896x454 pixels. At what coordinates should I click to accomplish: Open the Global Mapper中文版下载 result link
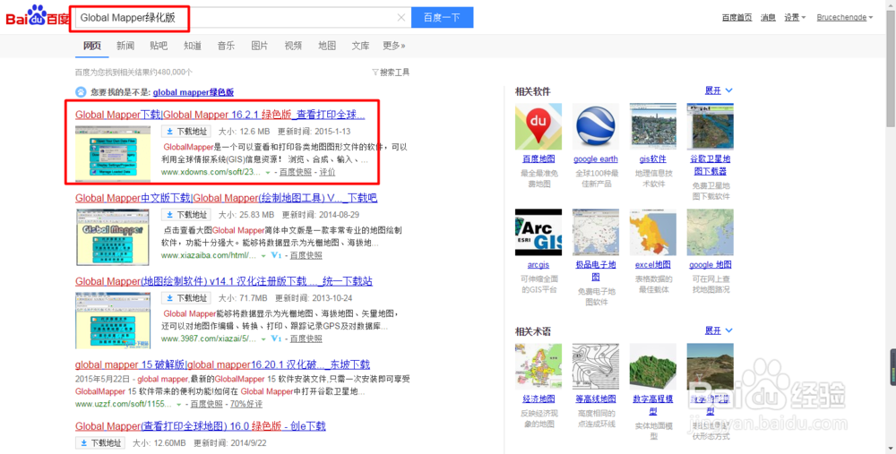[227, 198]
